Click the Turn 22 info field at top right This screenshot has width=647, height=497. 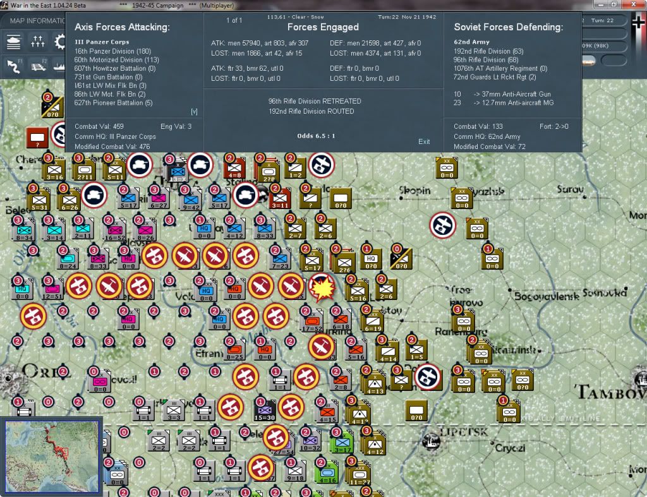point(602,20)
